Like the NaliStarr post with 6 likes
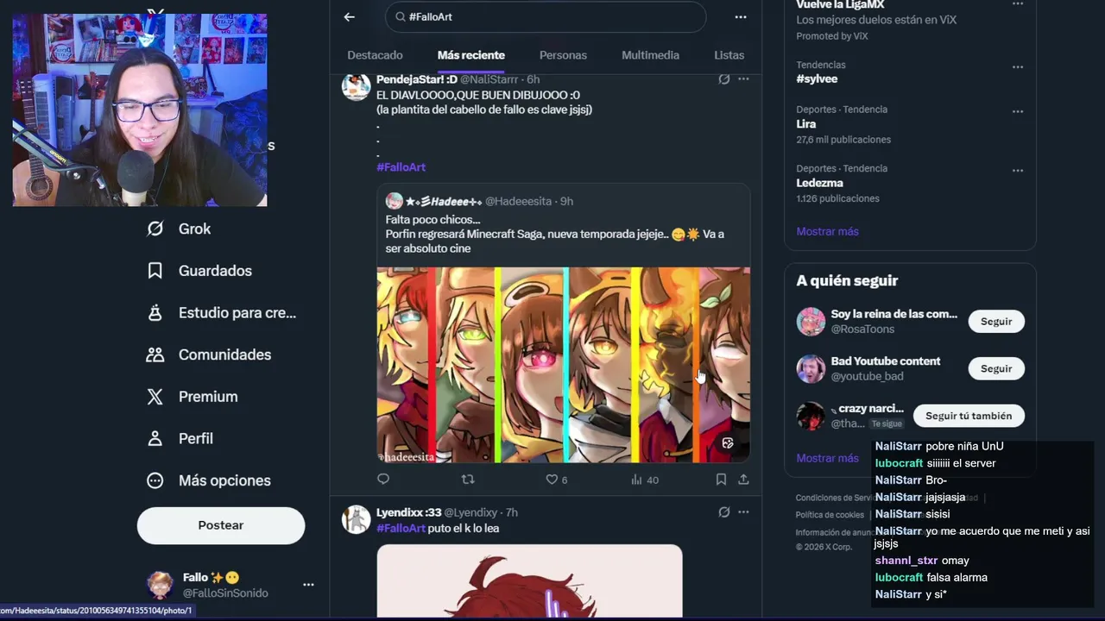 [x=557, y=480]
